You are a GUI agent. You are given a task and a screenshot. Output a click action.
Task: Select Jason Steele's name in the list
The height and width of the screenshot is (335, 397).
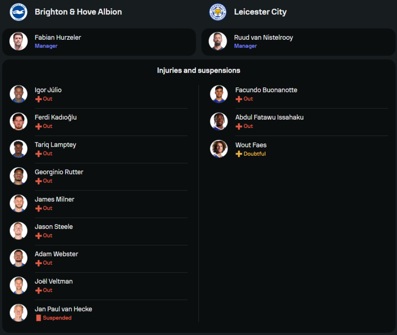click(54, 227)
